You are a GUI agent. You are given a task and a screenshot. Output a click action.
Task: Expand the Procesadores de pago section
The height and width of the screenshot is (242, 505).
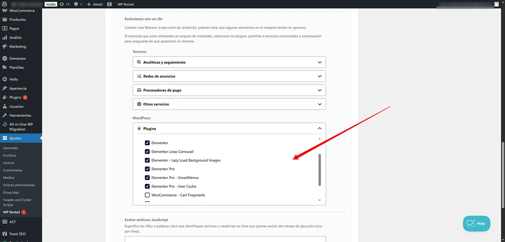click(x=229, y=90)
